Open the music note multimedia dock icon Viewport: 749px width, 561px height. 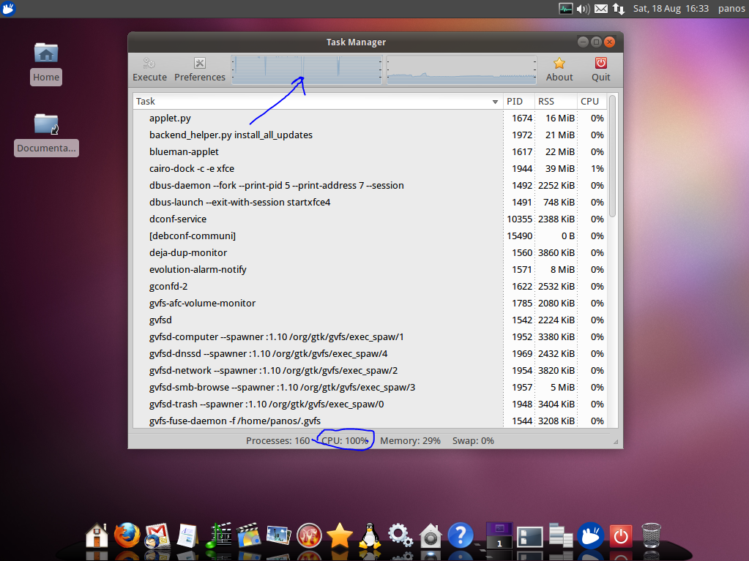pos(218,535)
